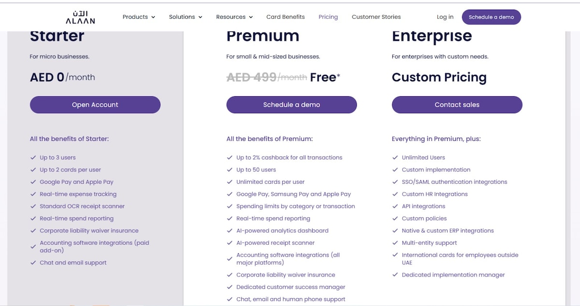Click checkmark next to 'Multi-entity support'

point(395,243)
